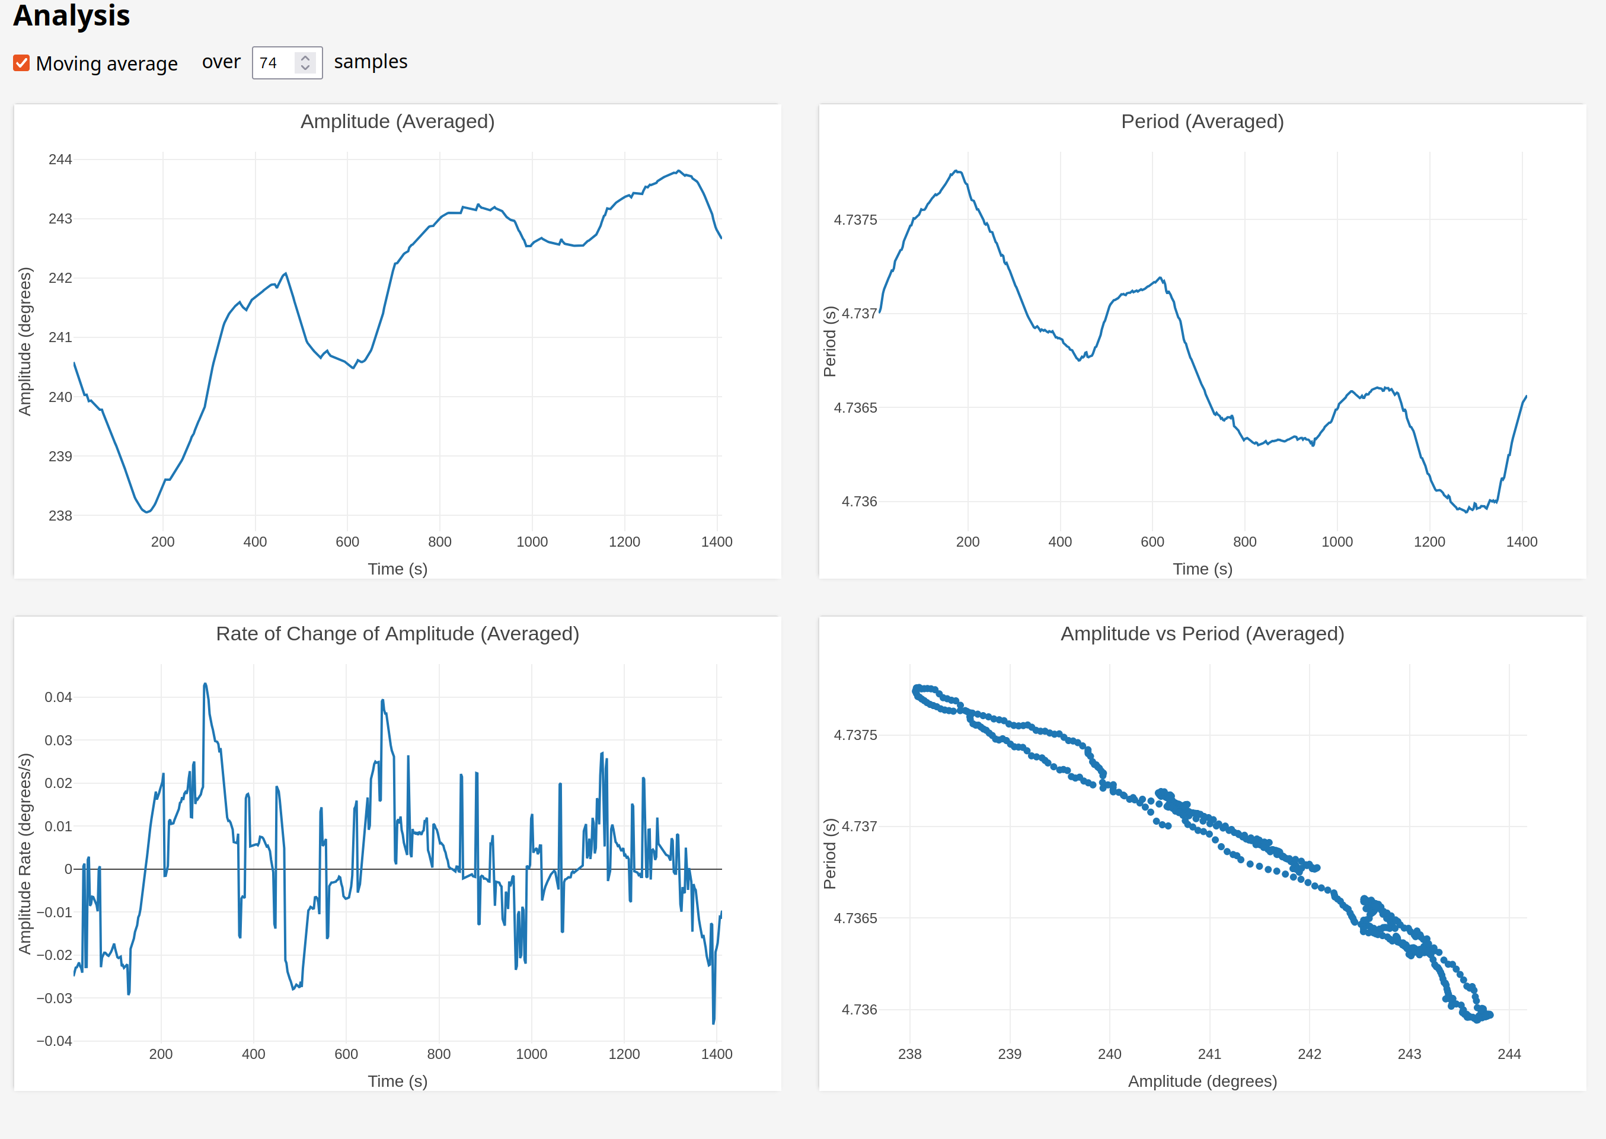Click the 'Amplitude (degrees)' x-axis label of scatter plot
The width and height of the screenshot is (1606, 1139).
[x=1202, y=1081]
